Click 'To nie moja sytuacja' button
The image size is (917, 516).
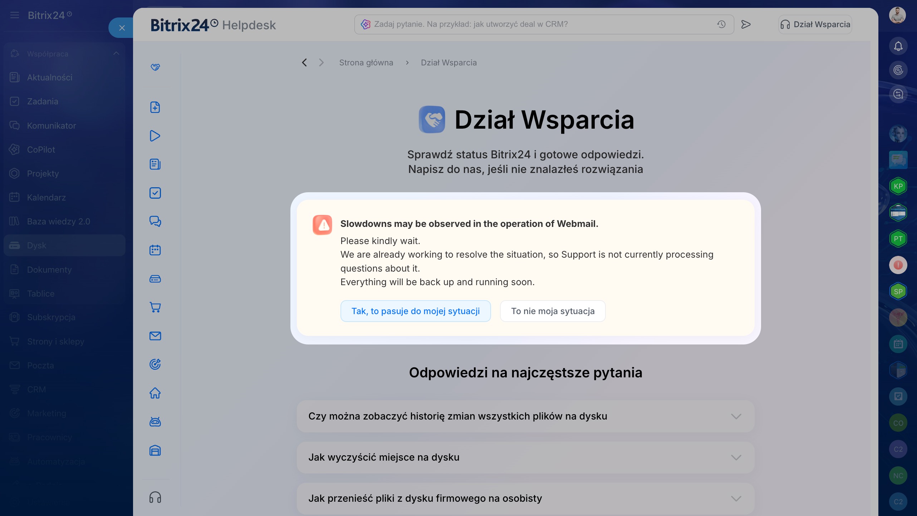(553, 311)
